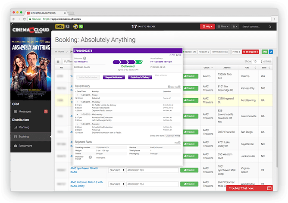Click the blue refresh icon beside Map

coord(271,52)
